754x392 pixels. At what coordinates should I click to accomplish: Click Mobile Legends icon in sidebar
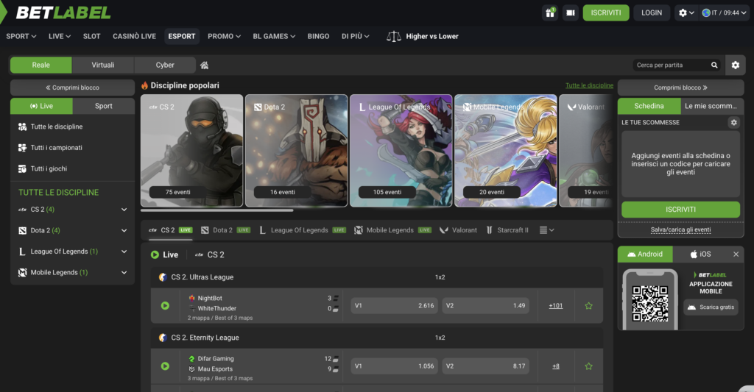coord(22,272)
